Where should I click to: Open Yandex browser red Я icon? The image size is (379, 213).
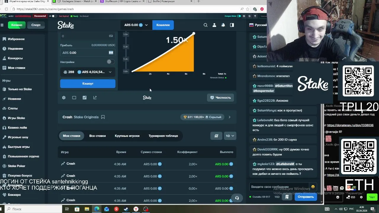coord(116,209)
